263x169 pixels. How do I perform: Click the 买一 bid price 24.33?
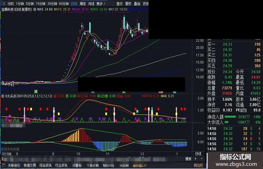click(x=227, y=44)
